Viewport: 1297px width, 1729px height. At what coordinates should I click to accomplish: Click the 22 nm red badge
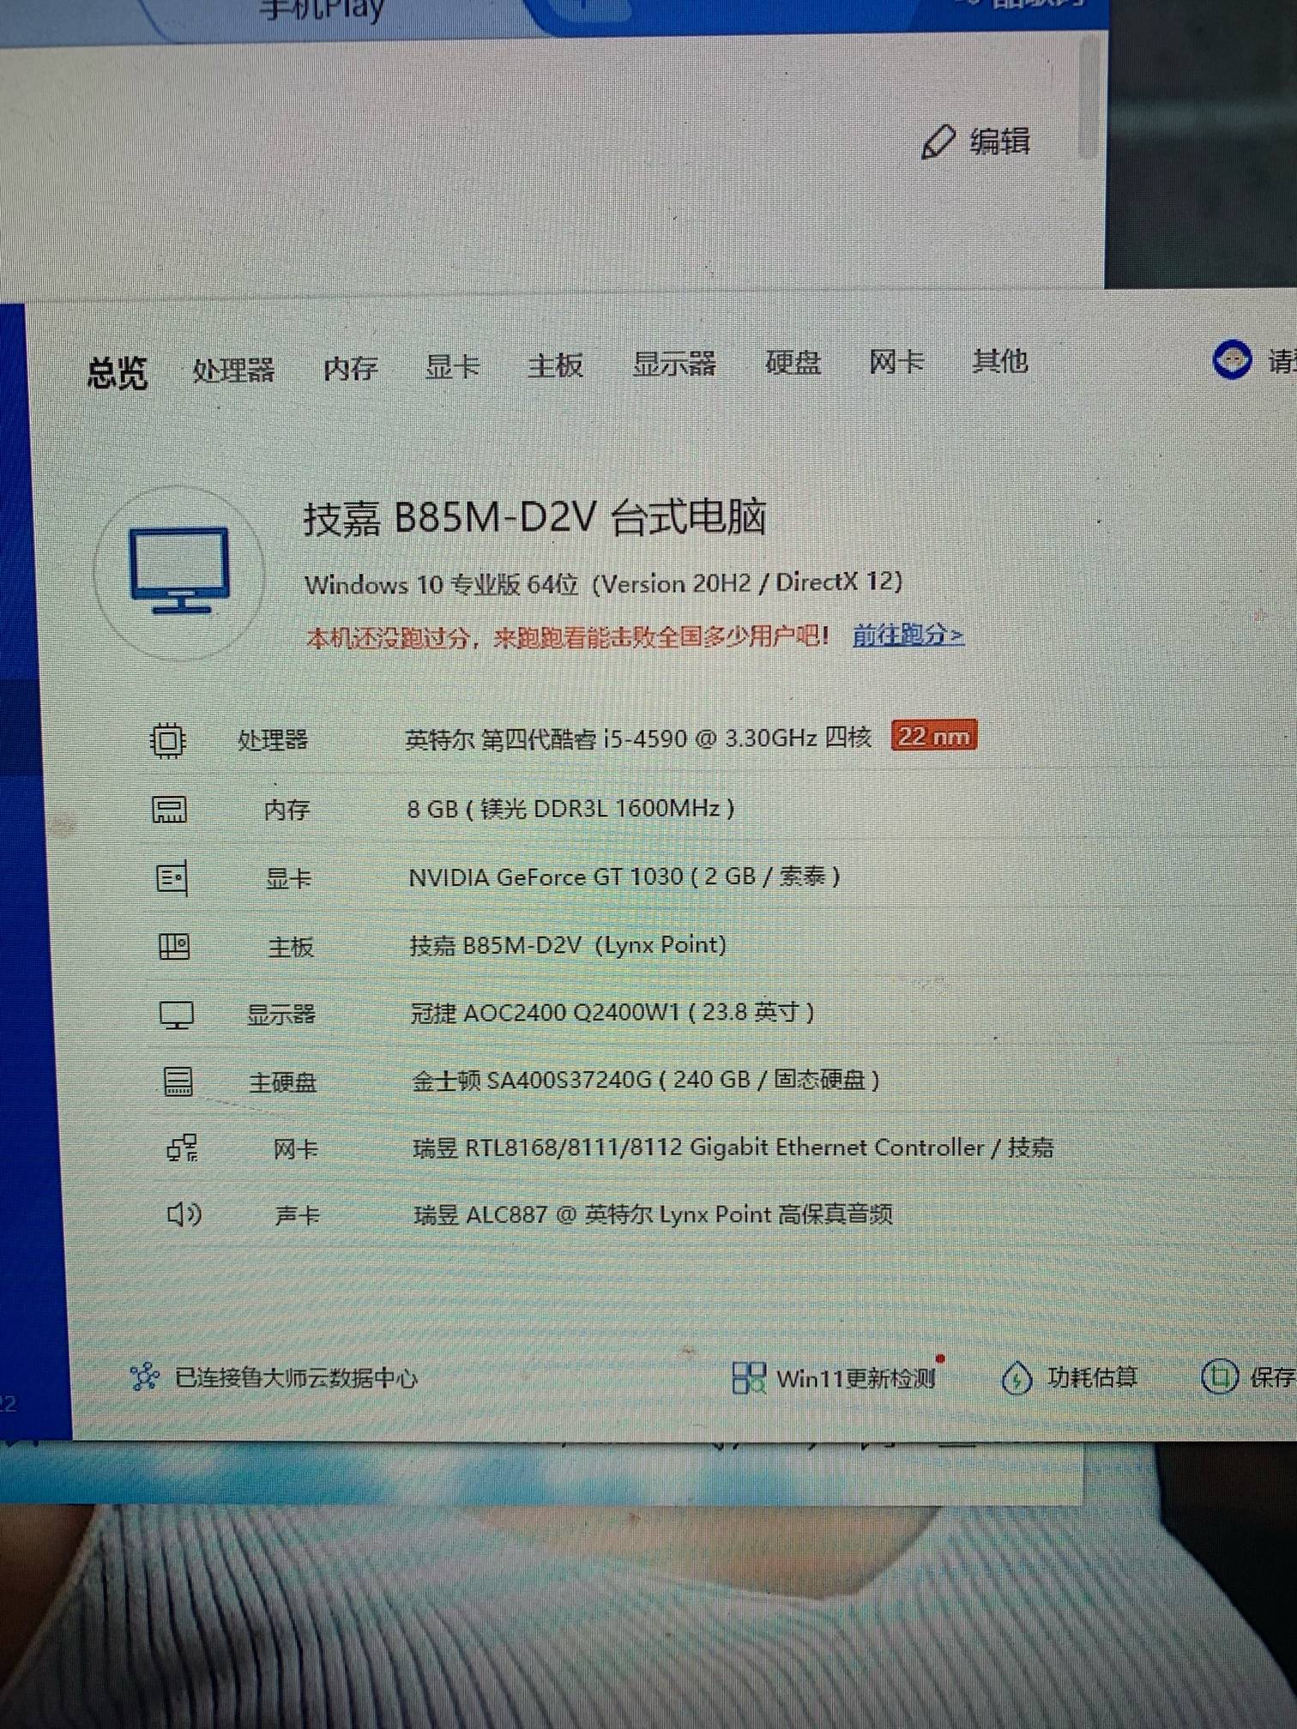(934, 736)
